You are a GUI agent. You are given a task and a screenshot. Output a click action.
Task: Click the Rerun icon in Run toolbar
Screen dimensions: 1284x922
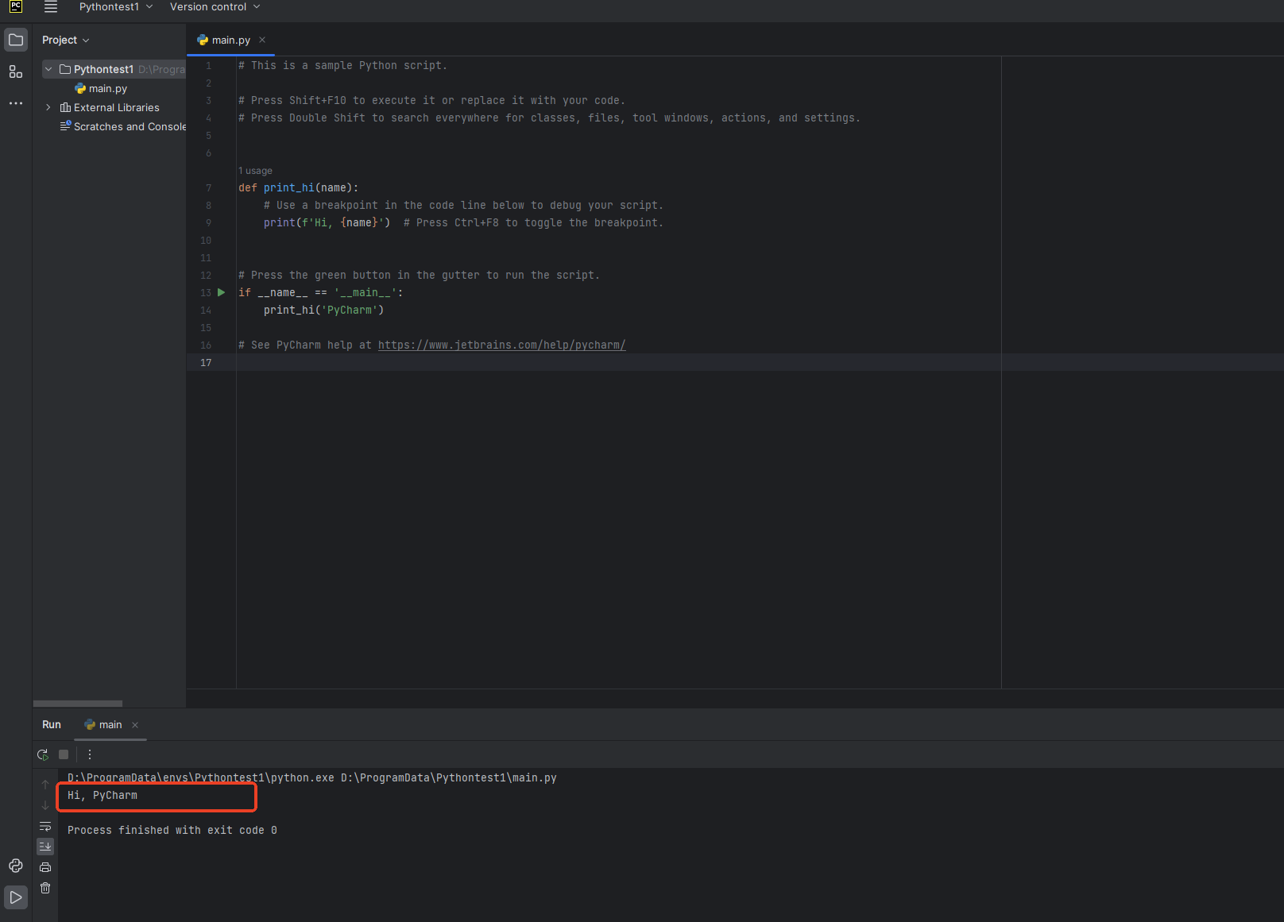click(42, 754)
